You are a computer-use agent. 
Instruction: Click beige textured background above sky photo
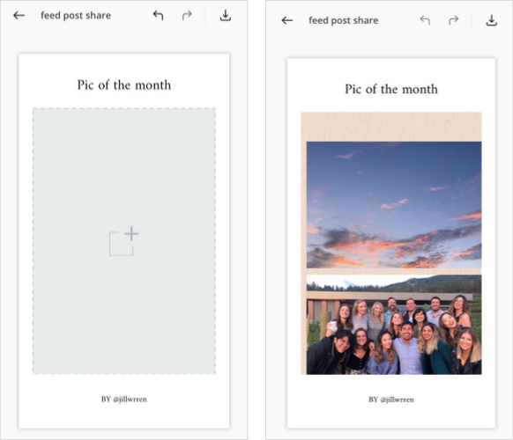coord(391,127)
